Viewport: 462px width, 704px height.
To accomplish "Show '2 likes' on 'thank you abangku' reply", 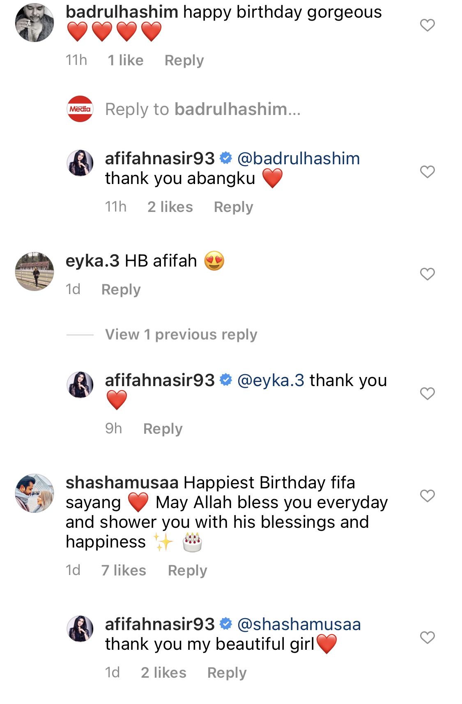I will (x=170, y=207).
